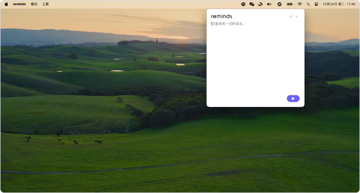
Task: Open the reminds application menu
Action: tap(19, 4)
